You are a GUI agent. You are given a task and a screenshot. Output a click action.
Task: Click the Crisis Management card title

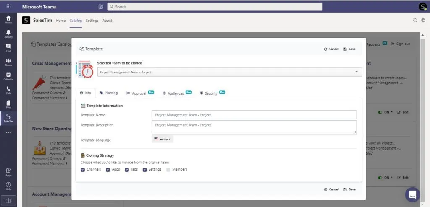[52, 64]
